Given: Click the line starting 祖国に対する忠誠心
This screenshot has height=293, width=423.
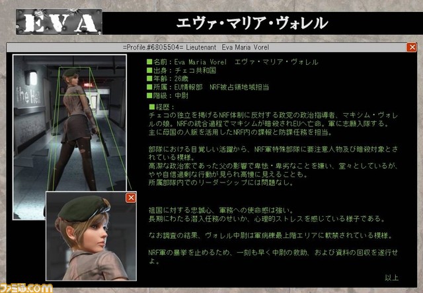Looking at the screenshot, I should 221,210.
